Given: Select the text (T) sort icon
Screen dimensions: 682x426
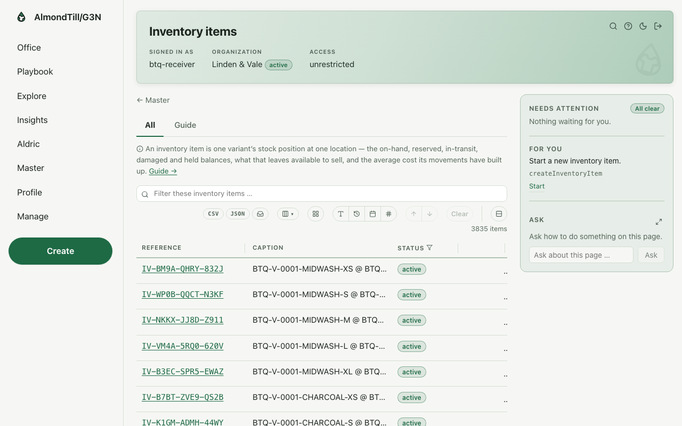Looking at the screenshot, I should pos(341,214).
